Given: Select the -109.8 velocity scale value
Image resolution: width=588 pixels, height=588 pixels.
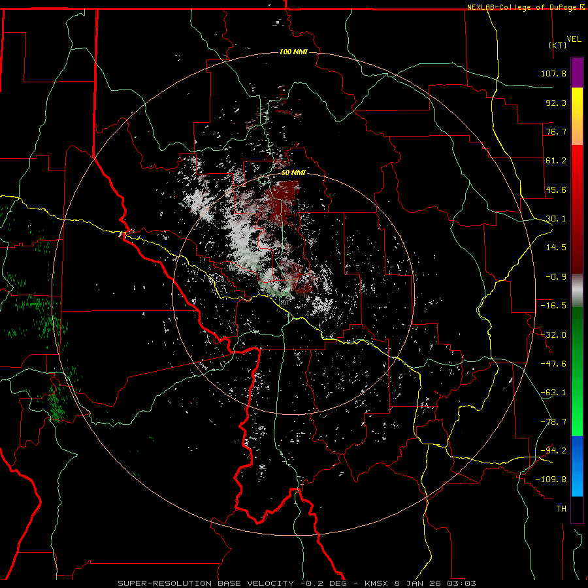Looking at the screenshot, I should (551, 480).
